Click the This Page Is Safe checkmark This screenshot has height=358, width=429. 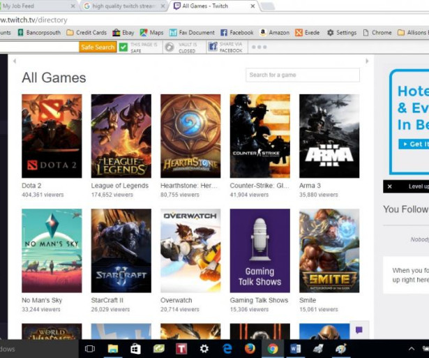(123, 47)
